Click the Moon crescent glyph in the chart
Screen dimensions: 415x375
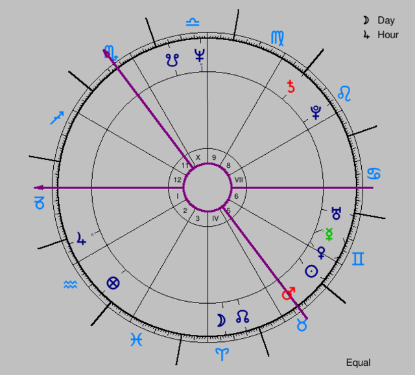pyautogui.click(x=221, y=321)
